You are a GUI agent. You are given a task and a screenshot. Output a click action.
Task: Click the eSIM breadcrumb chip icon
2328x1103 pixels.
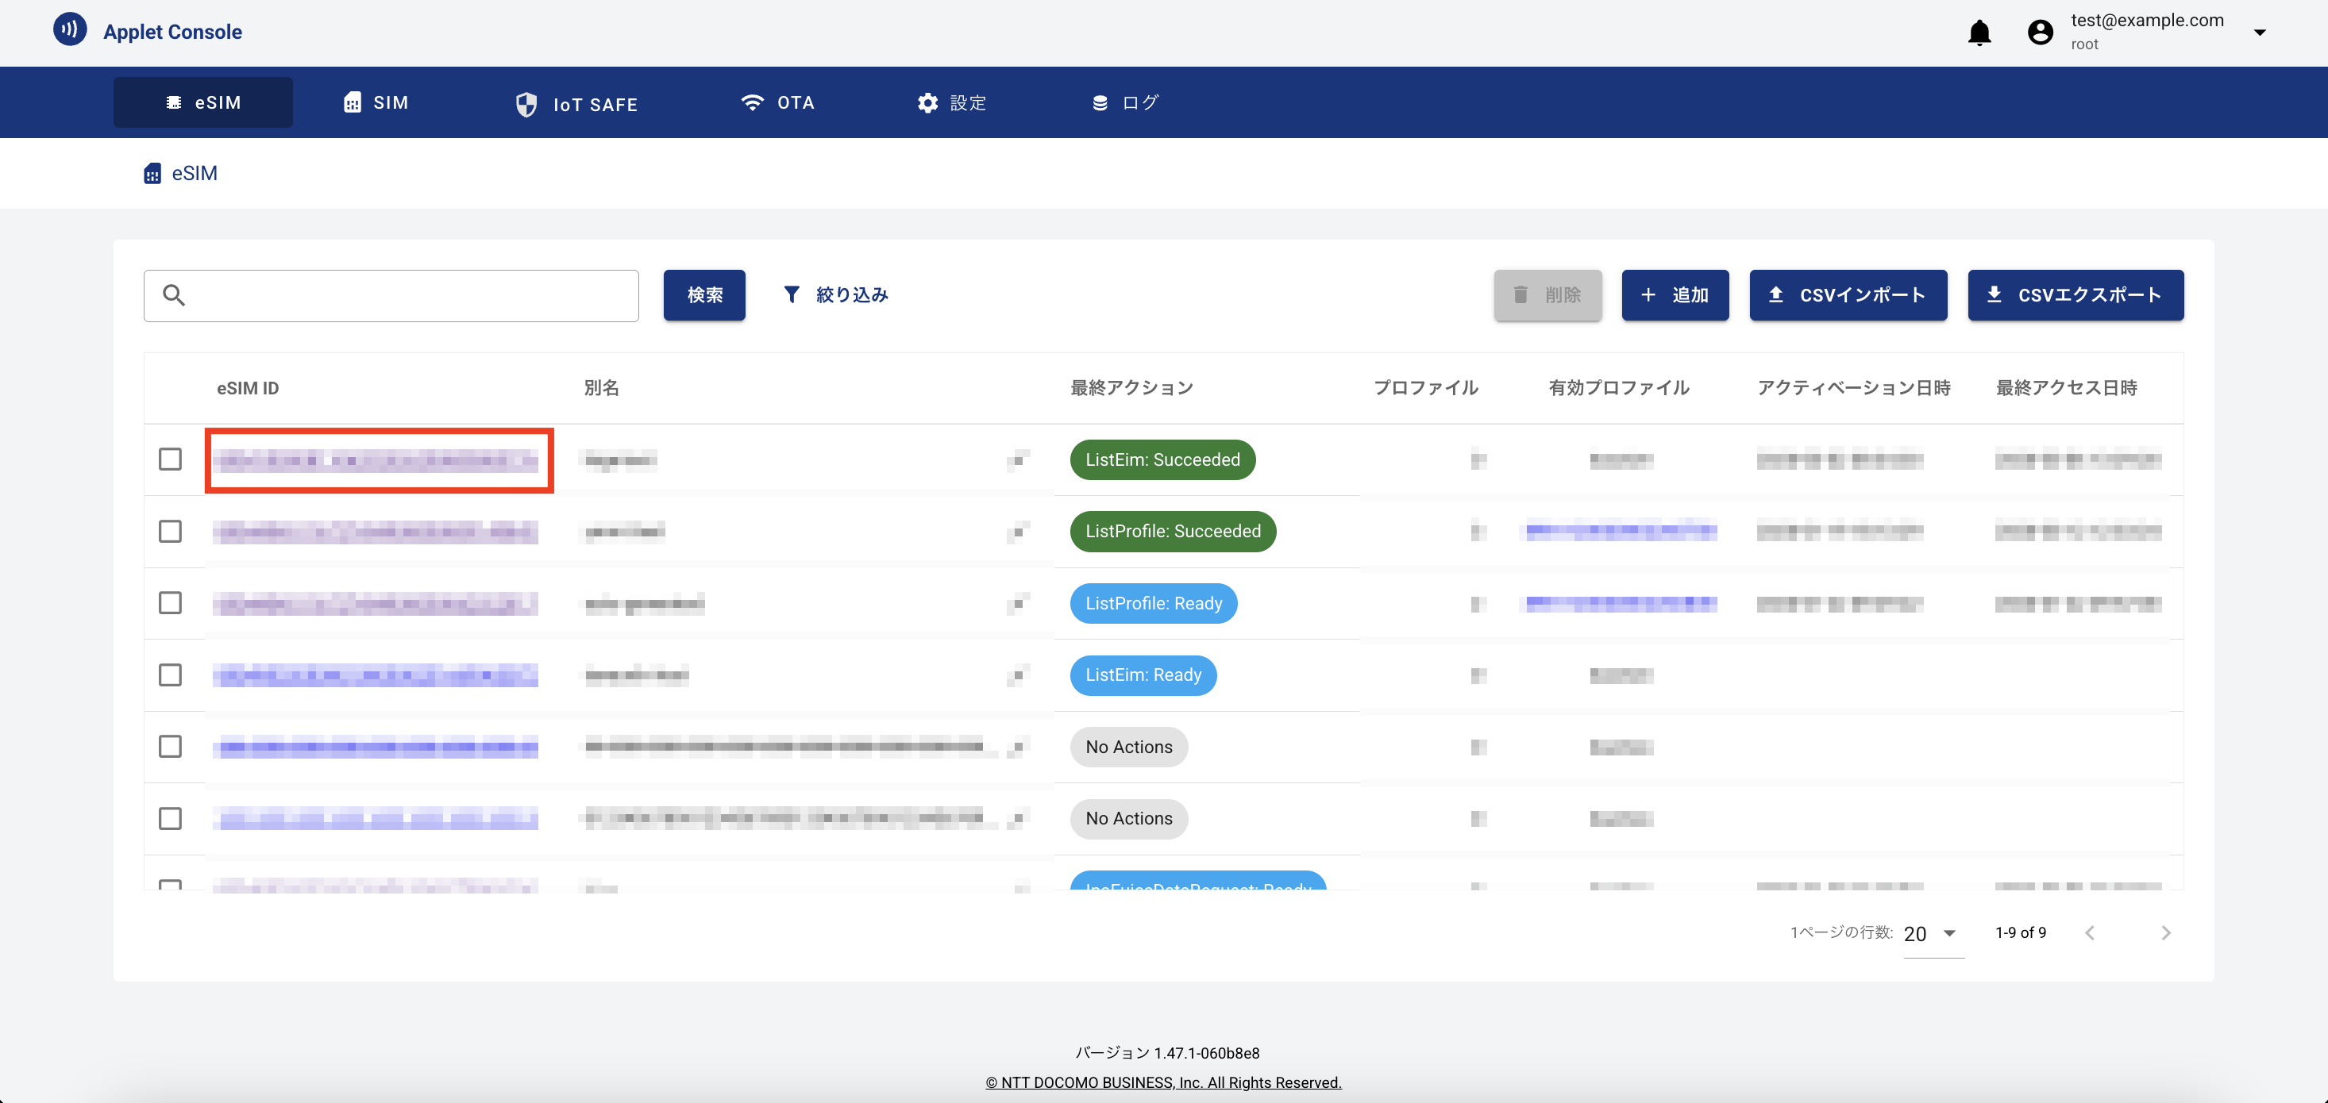point(152,174)
